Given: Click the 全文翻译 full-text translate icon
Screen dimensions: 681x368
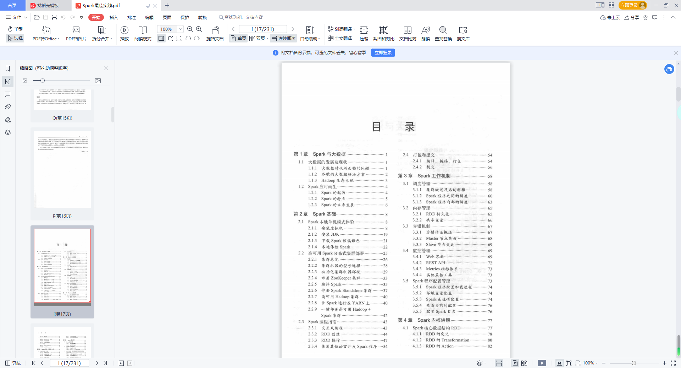Looking at the screenshot, I should 340,38.
